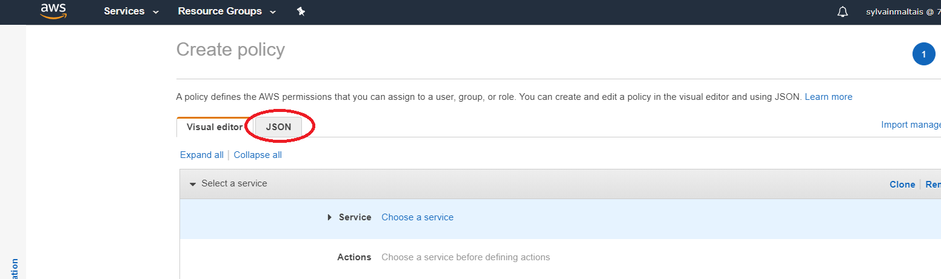941x279 pixels.
Task: Collapse the 'Select a service' section arrow
Action: (193, 184)
